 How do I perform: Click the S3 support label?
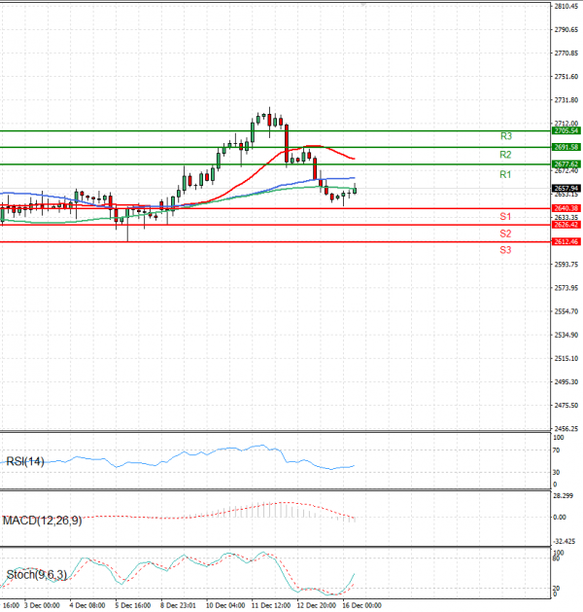(505, 250)
